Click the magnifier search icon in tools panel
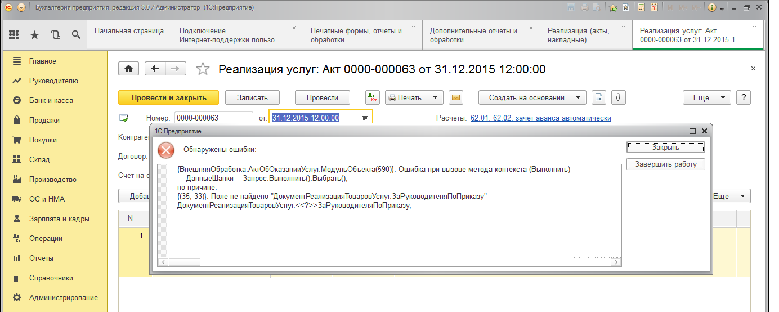Viewport: 779px width, 312px height. (x=76, y=35)
